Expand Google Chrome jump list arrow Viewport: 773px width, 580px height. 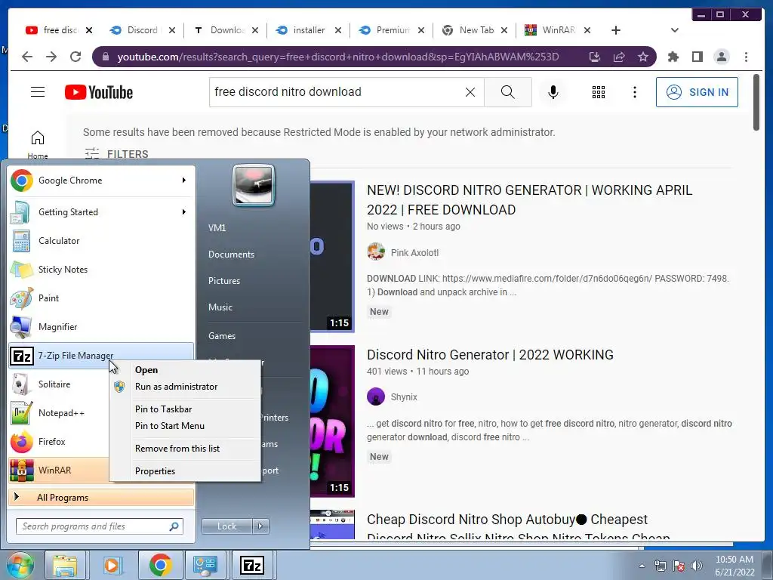(184, 180)
